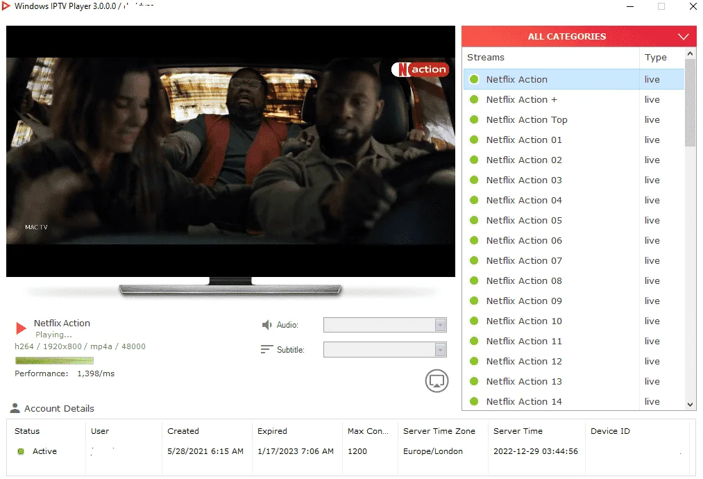
Task: Open the Subtitle dropdown
Action: pos(384,349)
